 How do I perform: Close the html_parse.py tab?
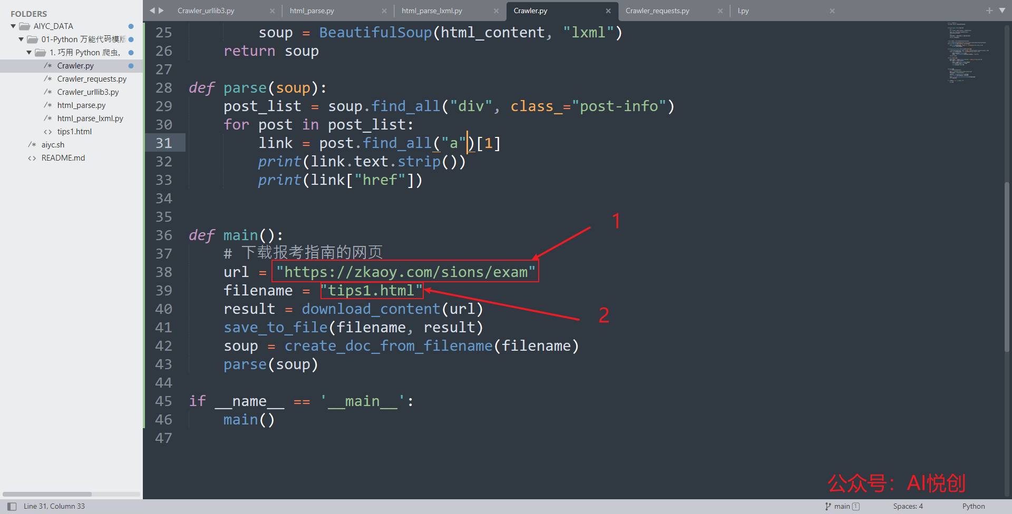coord(384,11)
